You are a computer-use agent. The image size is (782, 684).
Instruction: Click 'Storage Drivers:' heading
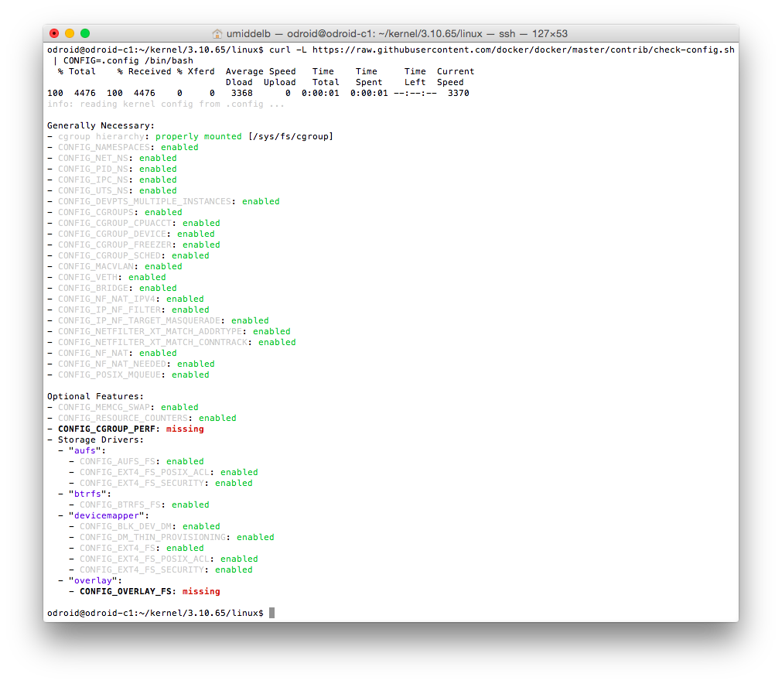click(101, 440)
